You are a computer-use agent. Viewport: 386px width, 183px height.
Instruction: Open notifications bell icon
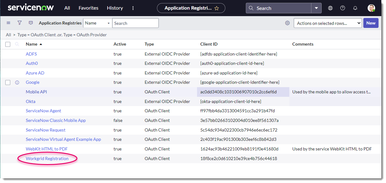coord(355,8)
